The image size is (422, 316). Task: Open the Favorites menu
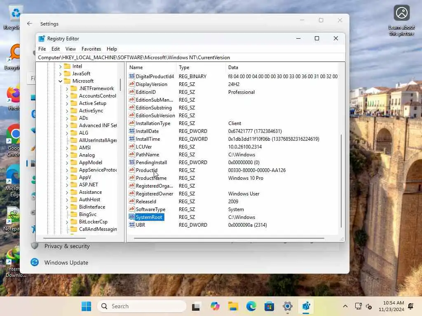click(91, 49)
